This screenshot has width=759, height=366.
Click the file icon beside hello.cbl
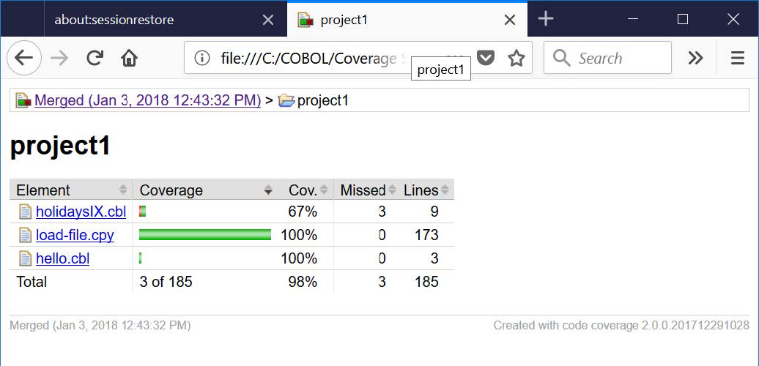tap(25, 258)
